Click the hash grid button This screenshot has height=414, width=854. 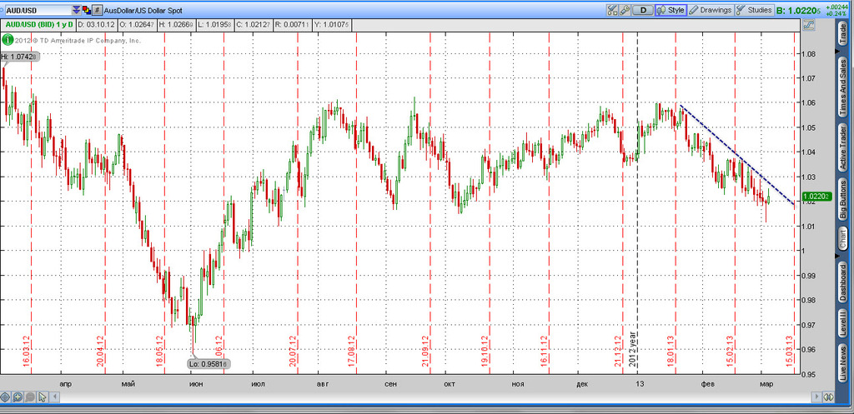tap(98, 10)
